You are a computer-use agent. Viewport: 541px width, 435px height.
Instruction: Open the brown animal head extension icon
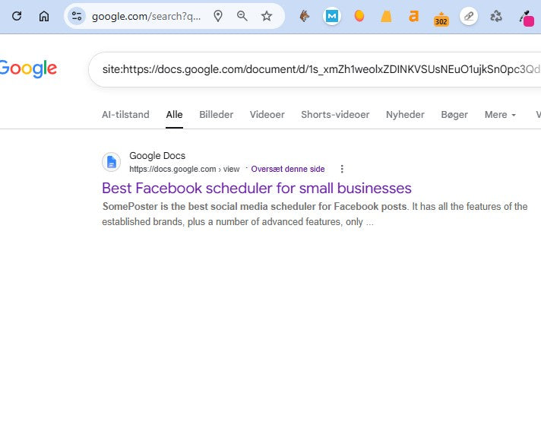click(x=304, y=16)
